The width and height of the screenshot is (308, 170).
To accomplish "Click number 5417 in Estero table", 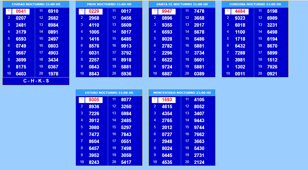I will [x=126, y=162].
